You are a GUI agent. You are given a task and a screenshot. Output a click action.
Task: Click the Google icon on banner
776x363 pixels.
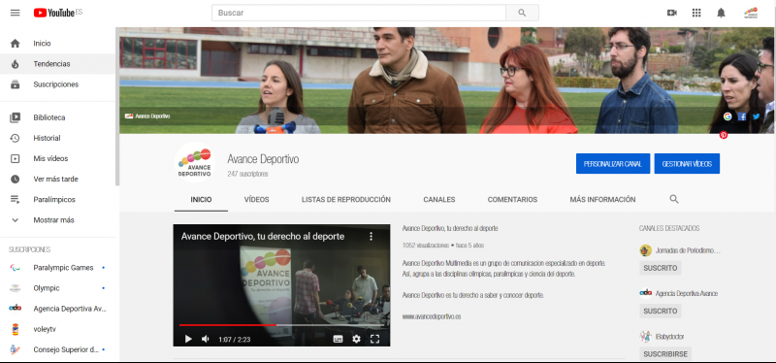(x=727, y=116)
